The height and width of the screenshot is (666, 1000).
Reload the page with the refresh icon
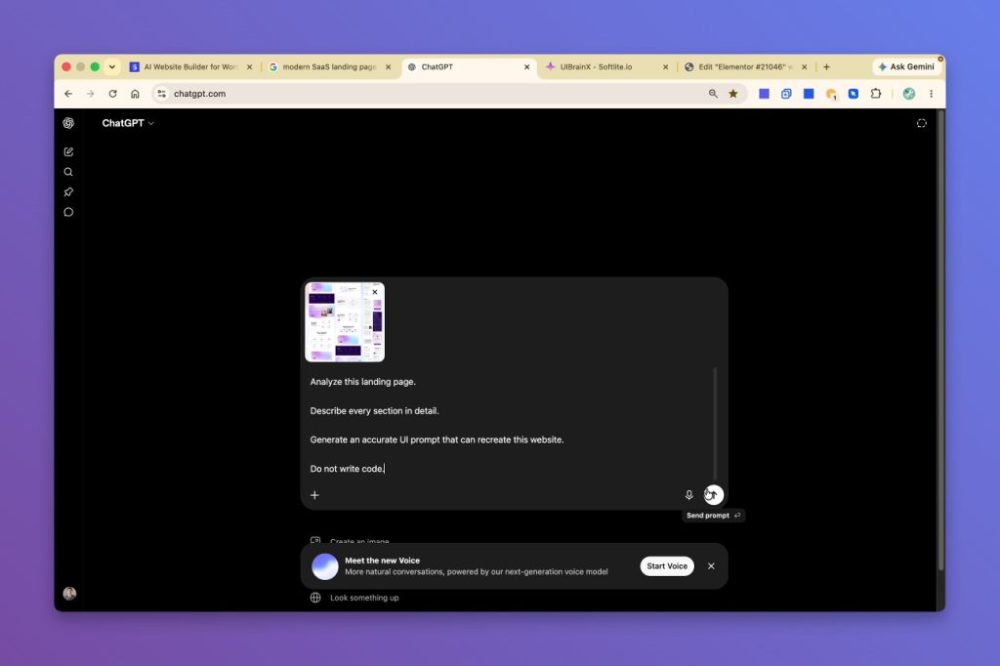tap(113, 94)
